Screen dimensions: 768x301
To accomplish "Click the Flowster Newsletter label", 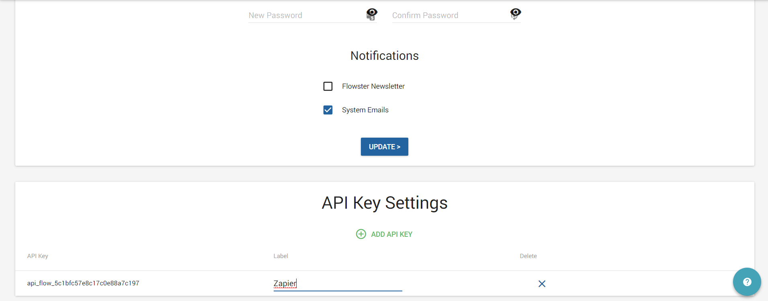I will [373, 86].
